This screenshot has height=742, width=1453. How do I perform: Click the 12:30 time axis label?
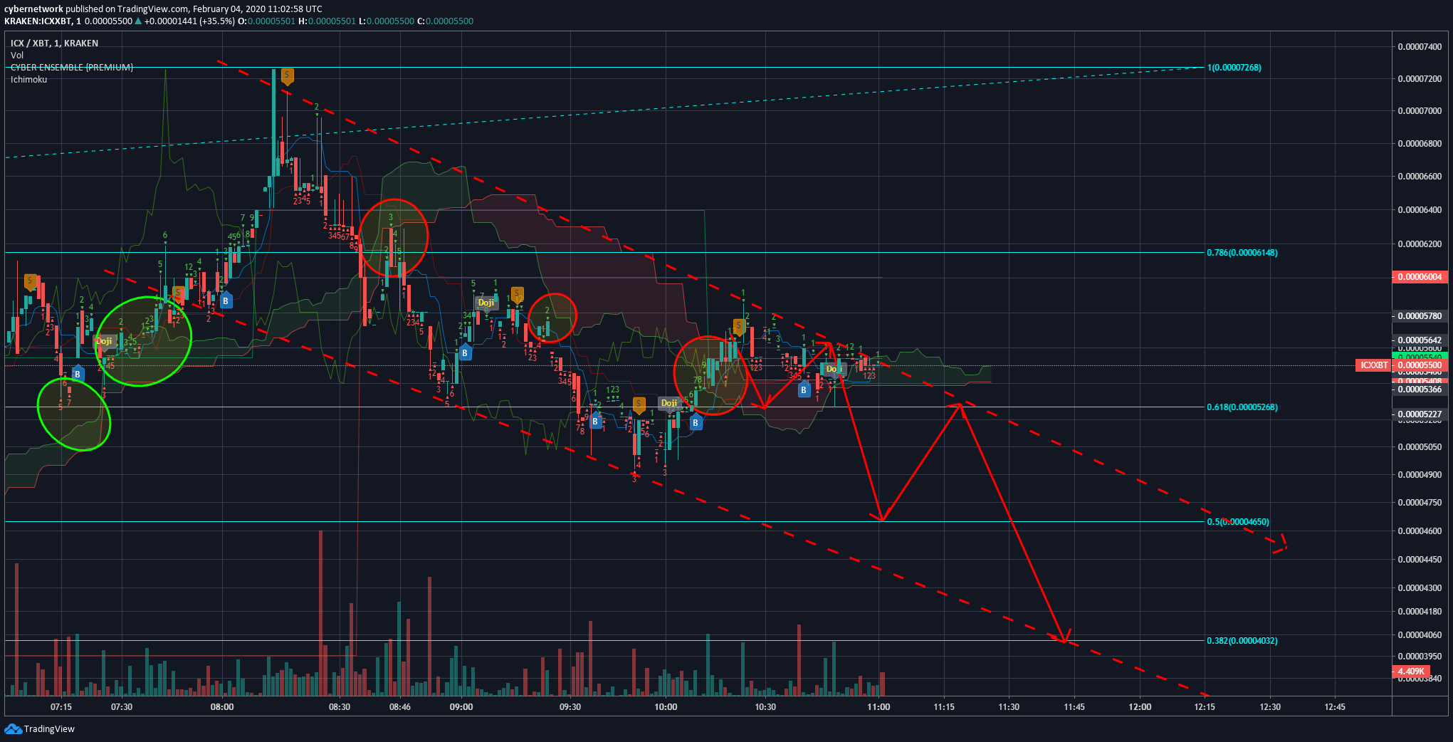[x=1270, y=707]
